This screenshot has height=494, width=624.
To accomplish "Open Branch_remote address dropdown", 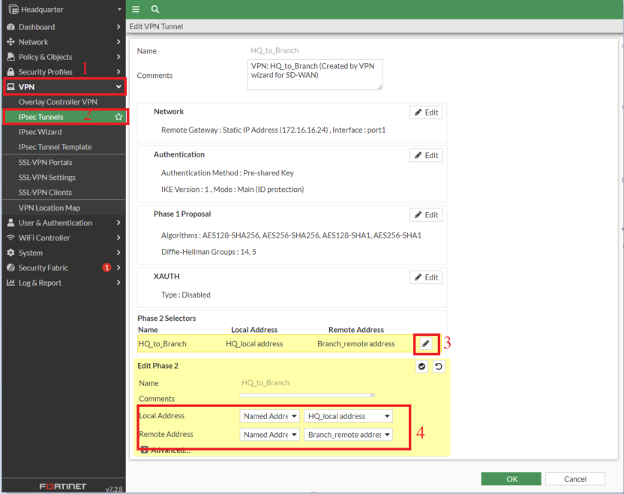I will [x=348, y=435].
